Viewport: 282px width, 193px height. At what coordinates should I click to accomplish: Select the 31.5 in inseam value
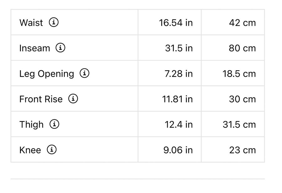point(179,48)
